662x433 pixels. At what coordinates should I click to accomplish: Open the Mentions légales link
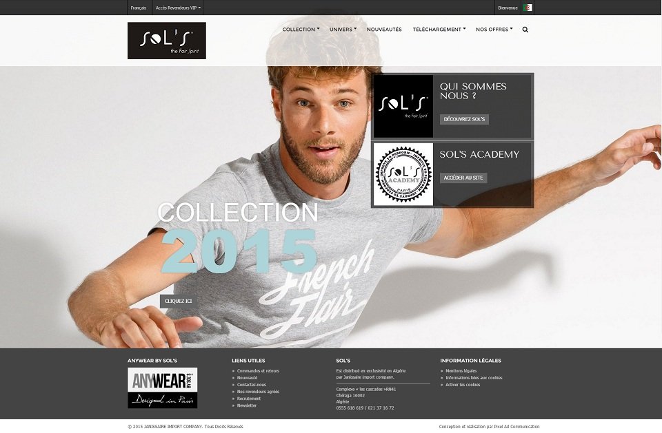click(461, 371)
